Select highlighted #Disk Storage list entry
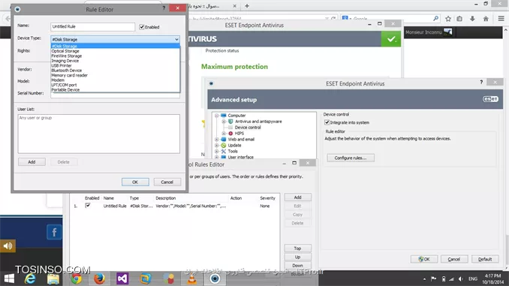509x286 pixels. coord(116,46)
